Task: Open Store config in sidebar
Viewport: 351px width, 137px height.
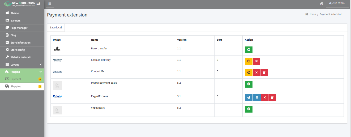Action: pyautogui.click(x=18, y=50)
